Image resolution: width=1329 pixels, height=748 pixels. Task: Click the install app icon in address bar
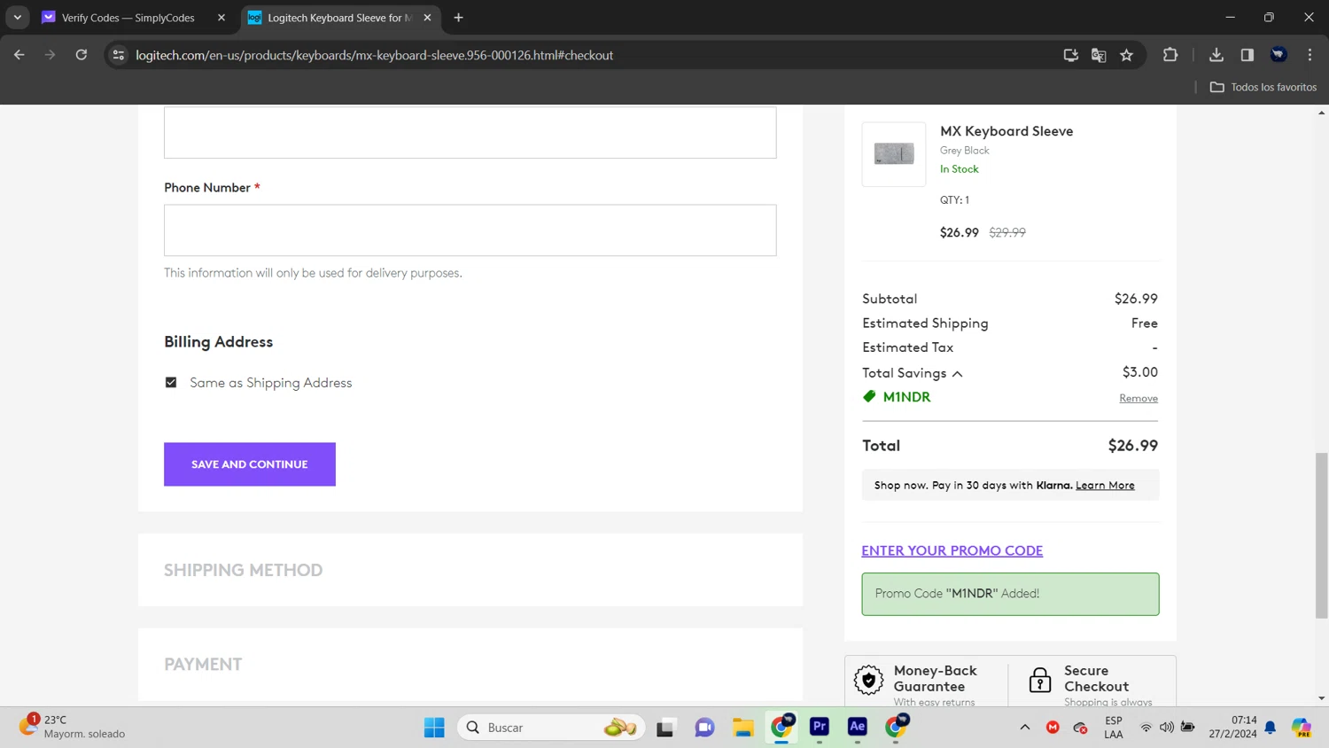coord(1071,55)
